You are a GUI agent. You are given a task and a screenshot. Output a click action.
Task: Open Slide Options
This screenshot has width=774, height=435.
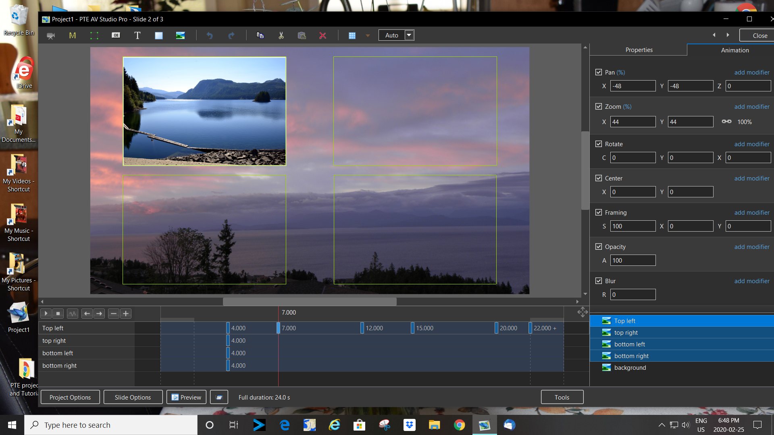133,397
